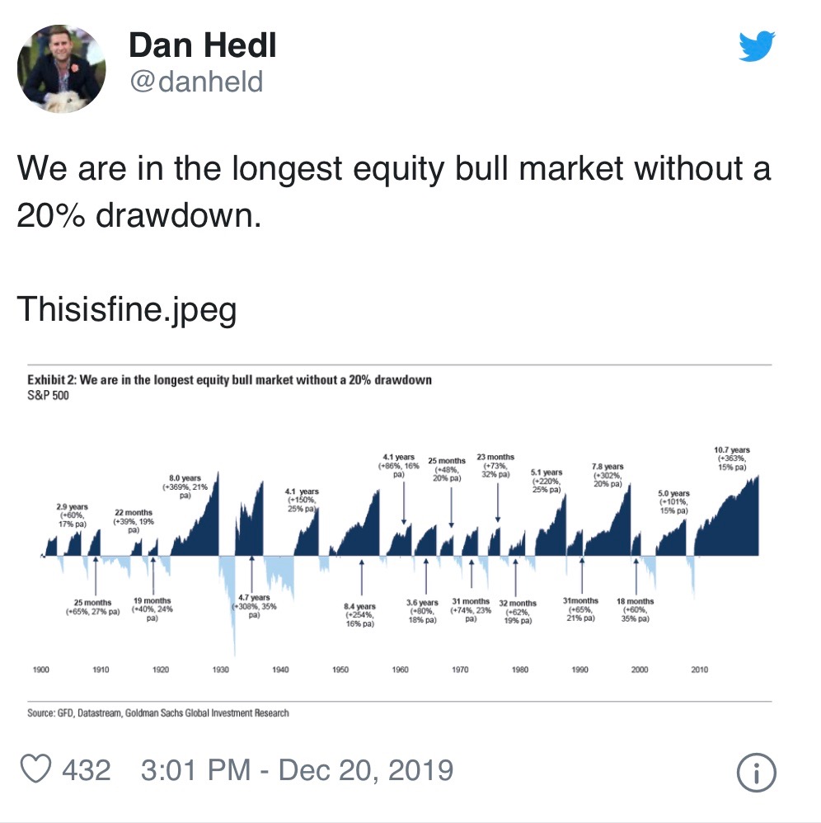Click the 10.7 years annotation on chart
The width and height of the screenshot is (821, 823).
coord(730,459)
